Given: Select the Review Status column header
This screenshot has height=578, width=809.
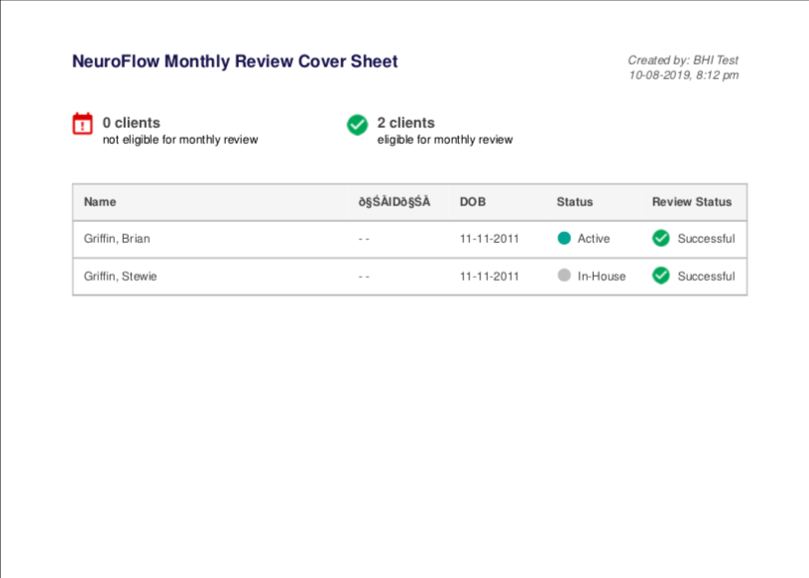Looking at the screenshot, I should [691, 202].
